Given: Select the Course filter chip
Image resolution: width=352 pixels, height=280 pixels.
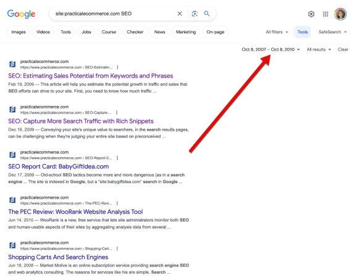Looking at the screenshot, I should tap(109, 32).
